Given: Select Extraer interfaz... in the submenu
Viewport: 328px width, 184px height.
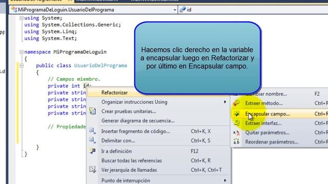Looking at the screenshot, I should pos(279,123).
